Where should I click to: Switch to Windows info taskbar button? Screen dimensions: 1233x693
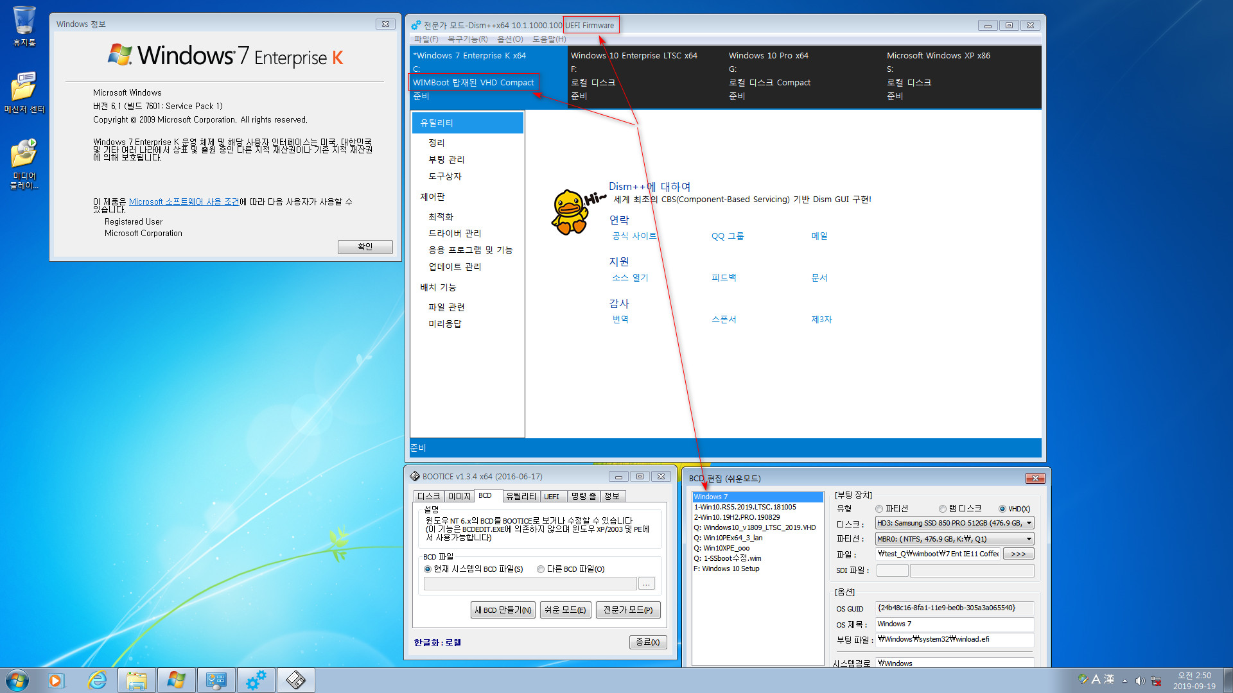(176, 680)
